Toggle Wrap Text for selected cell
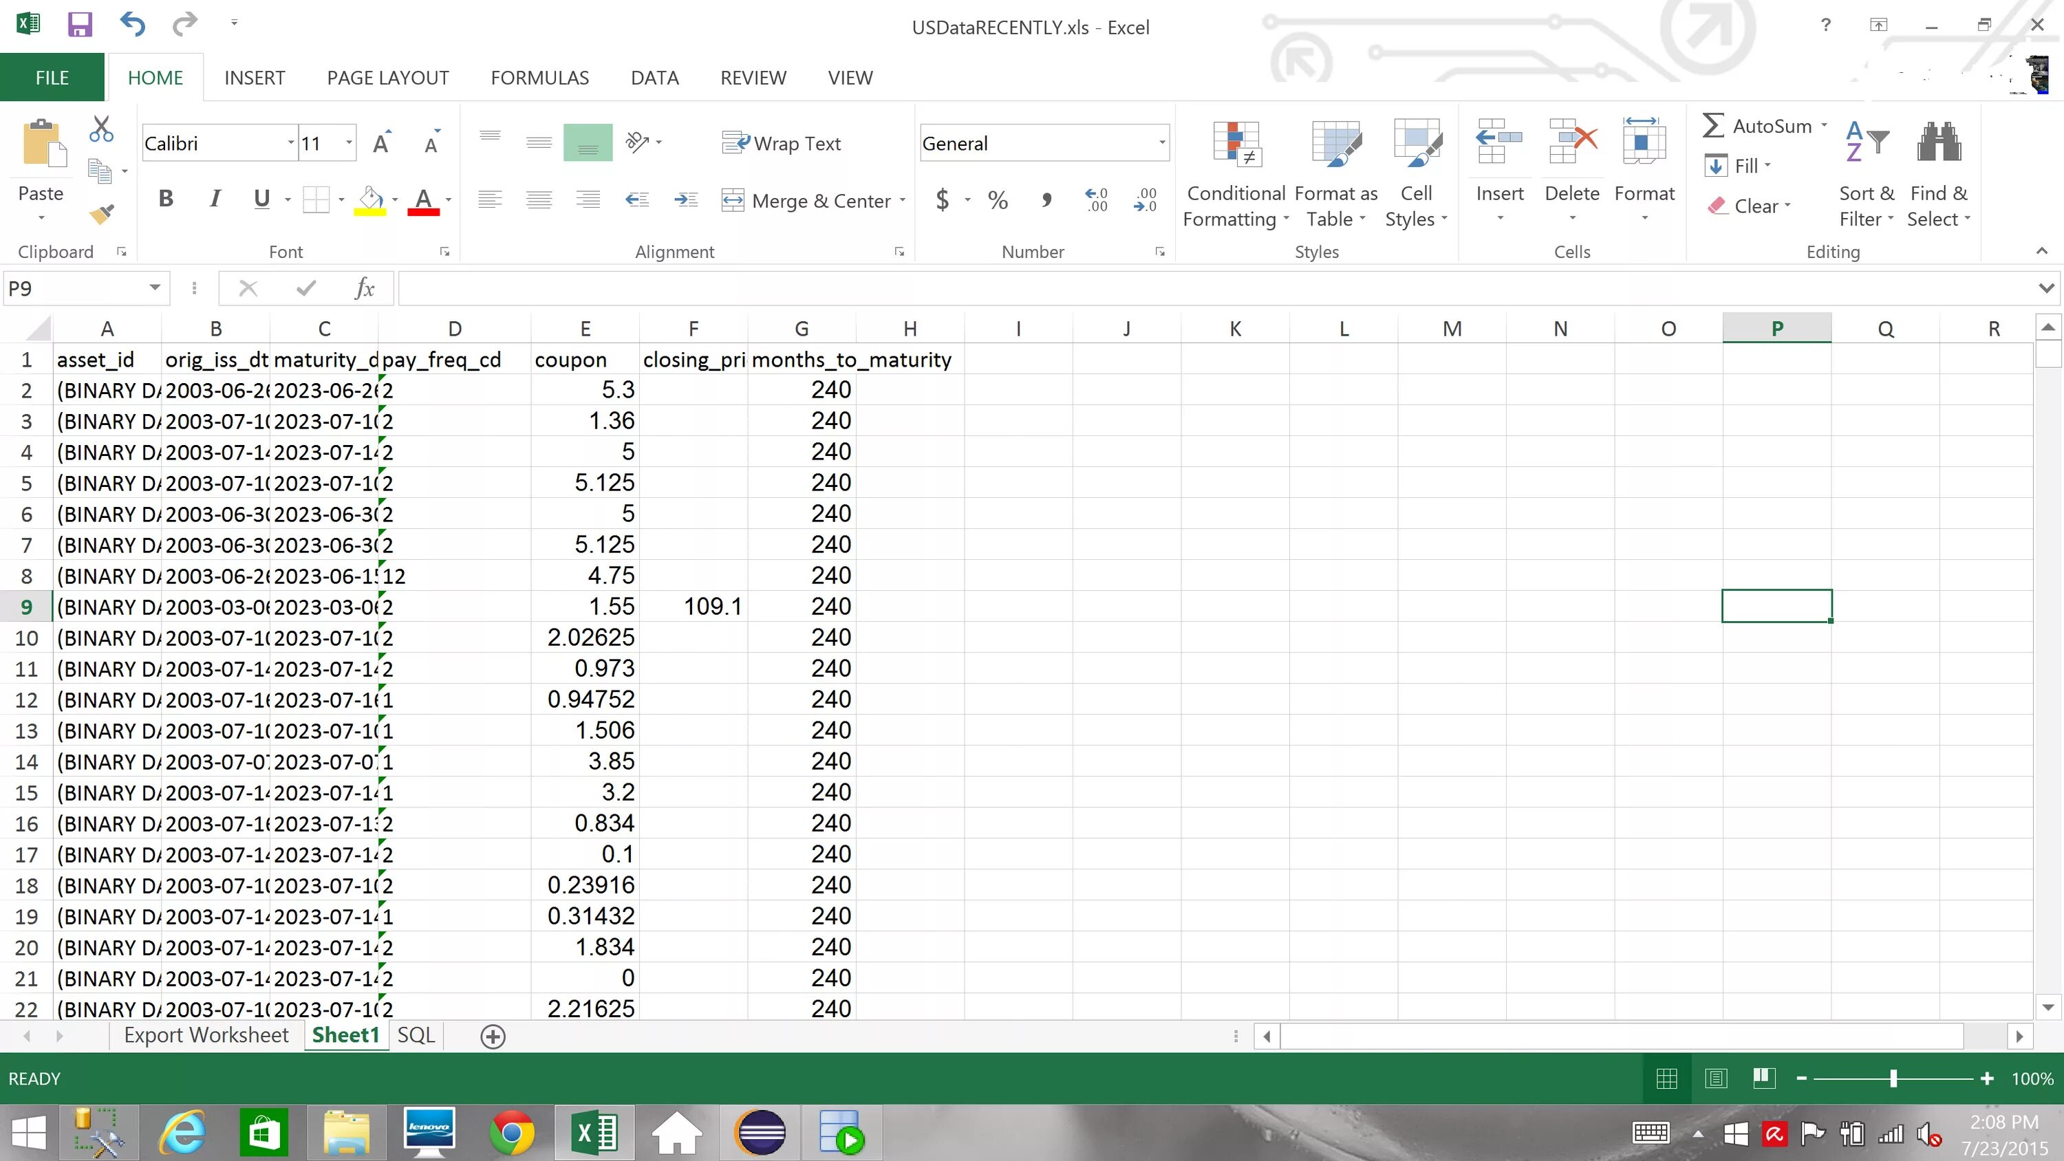 click(x=785, y=143)
